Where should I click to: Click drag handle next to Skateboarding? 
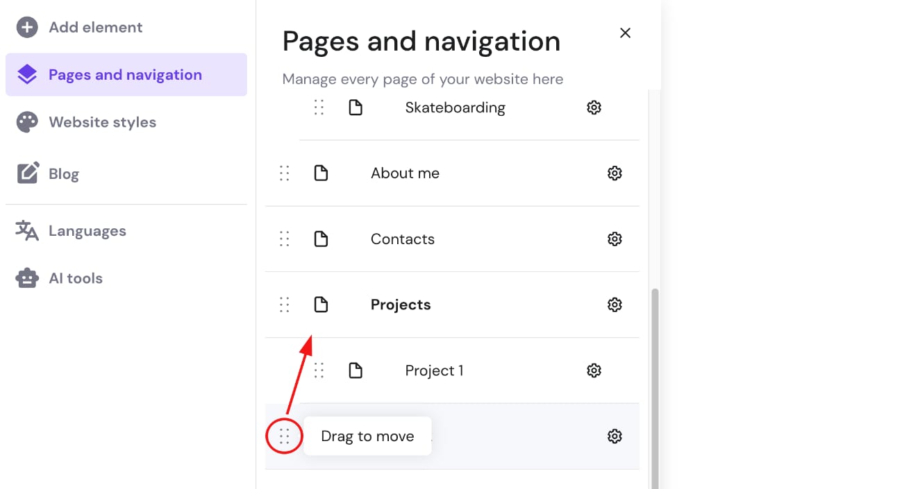tap(319, 108)
